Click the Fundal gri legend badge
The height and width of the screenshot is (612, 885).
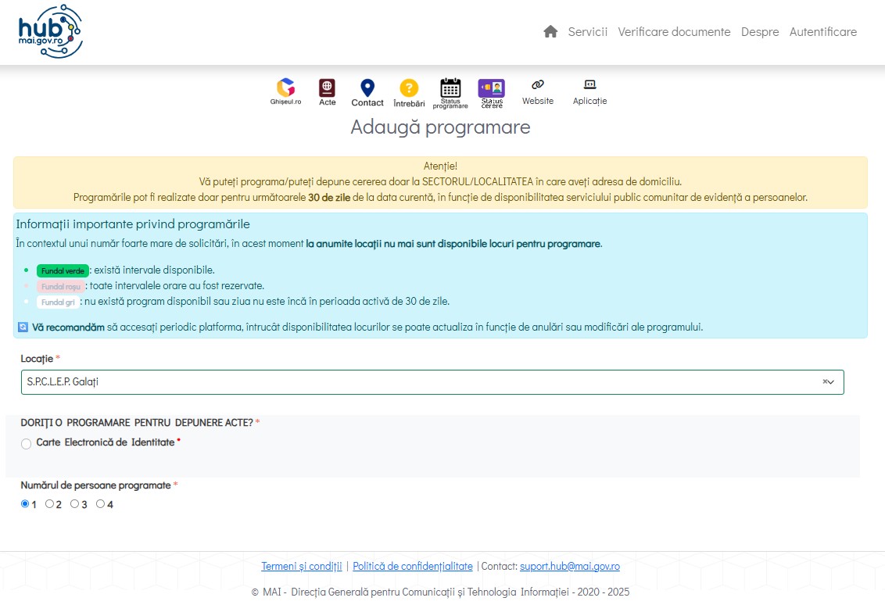pos(58,302)
